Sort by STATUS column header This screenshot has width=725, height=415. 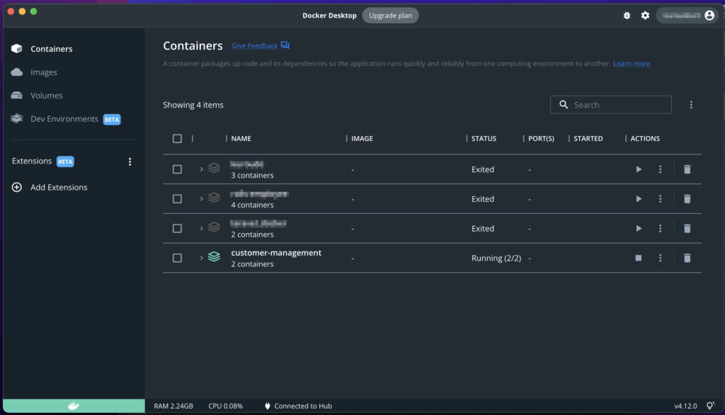click(x=484, y=138)
